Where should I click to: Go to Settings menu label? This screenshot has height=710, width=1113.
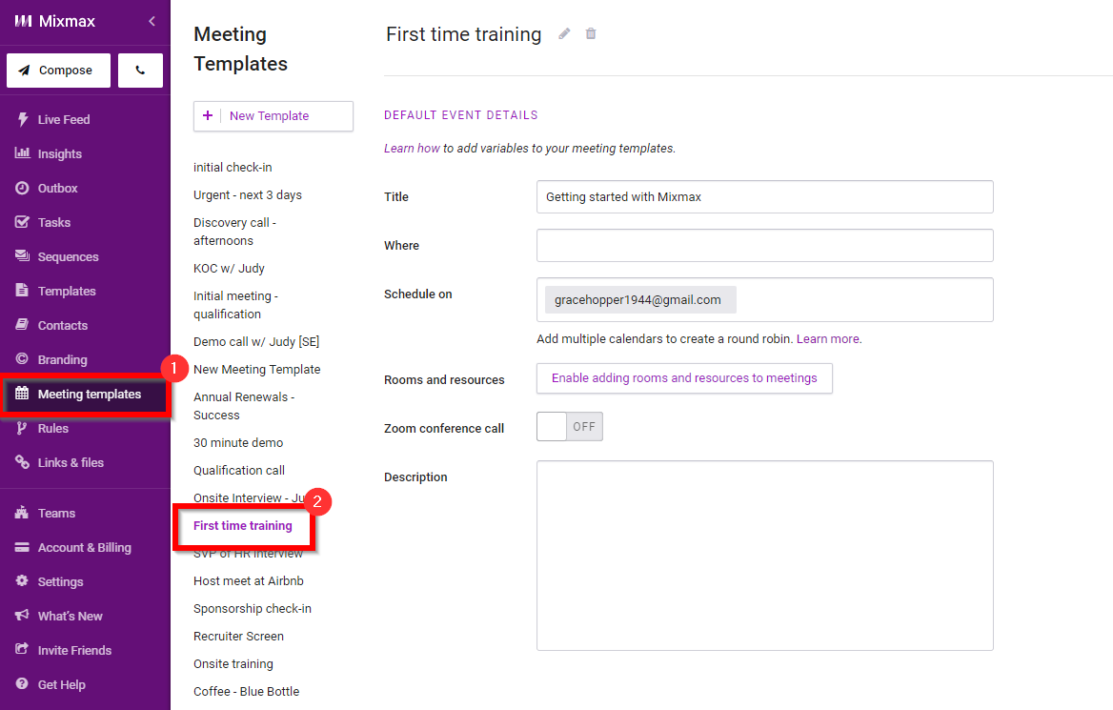[60, 581]
